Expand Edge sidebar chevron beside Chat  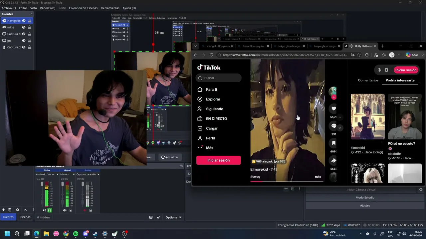pyautogui.click(x=423, y=55)
